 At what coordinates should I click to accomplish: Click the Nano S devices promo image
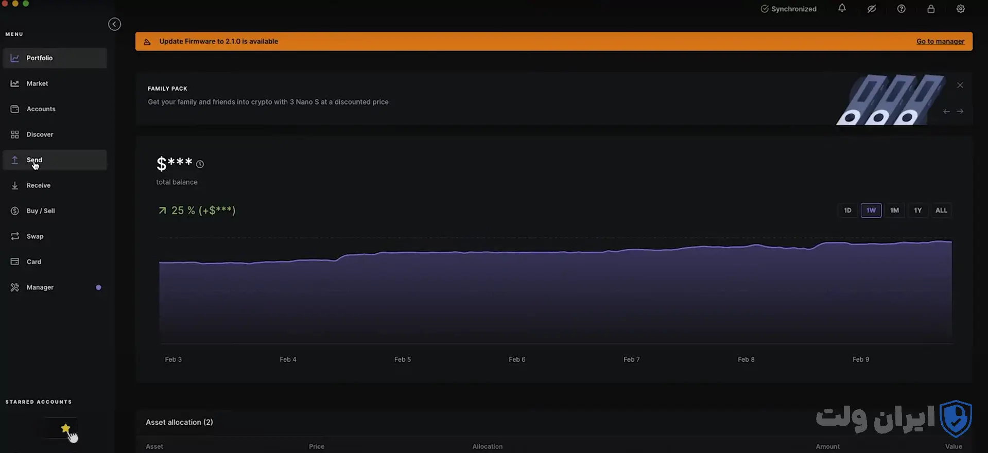point(890,100)
